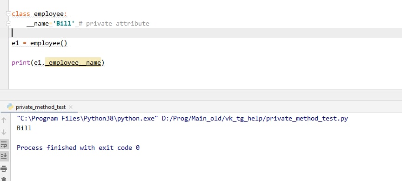
Task: Click the employee() constructor call
Action: coord(49,43)
